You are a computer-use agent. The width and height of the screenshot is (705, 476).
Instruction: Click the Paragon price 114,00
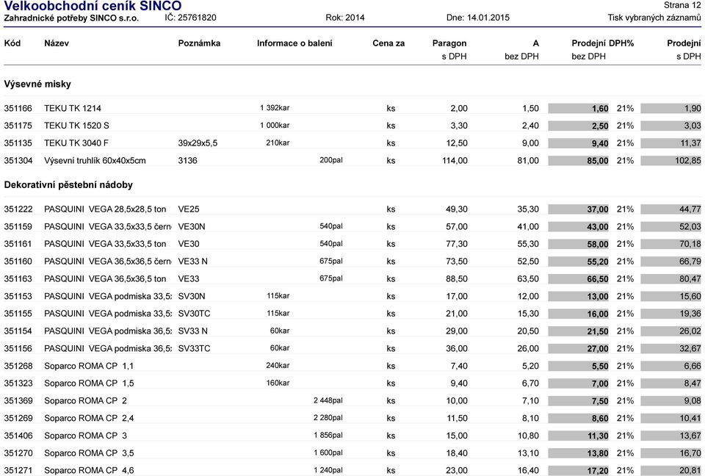tap(455, 161)
